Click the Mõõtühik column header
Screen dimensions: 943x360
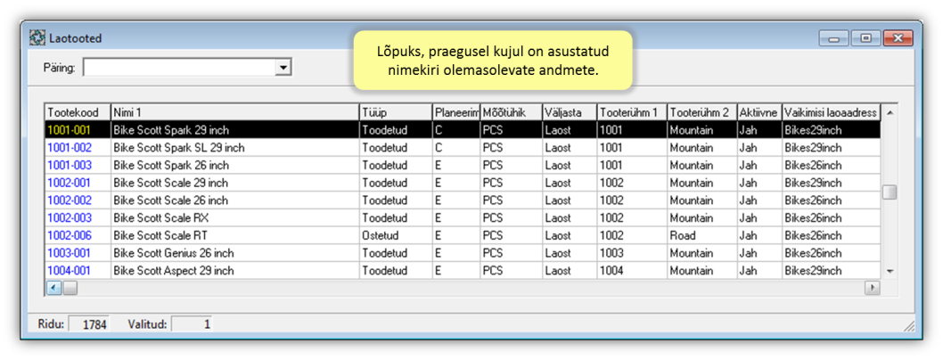[511, 112]
